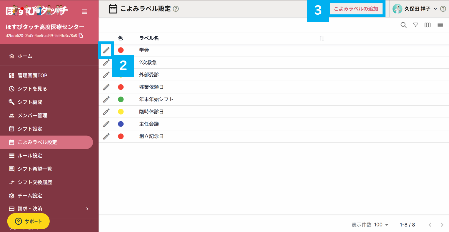The width and height of the screenshot is (449, 232).
Task: Collapse sidebar using hamburger menu icon
Action: [x=84, y=12]
